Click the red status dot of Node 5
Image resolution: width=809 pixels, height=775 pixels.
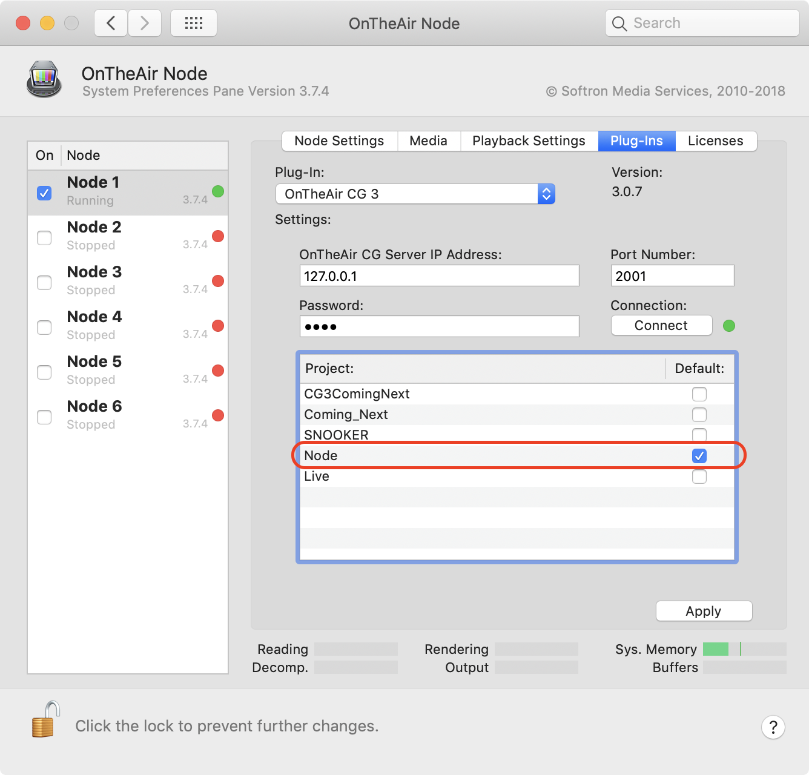218,371
